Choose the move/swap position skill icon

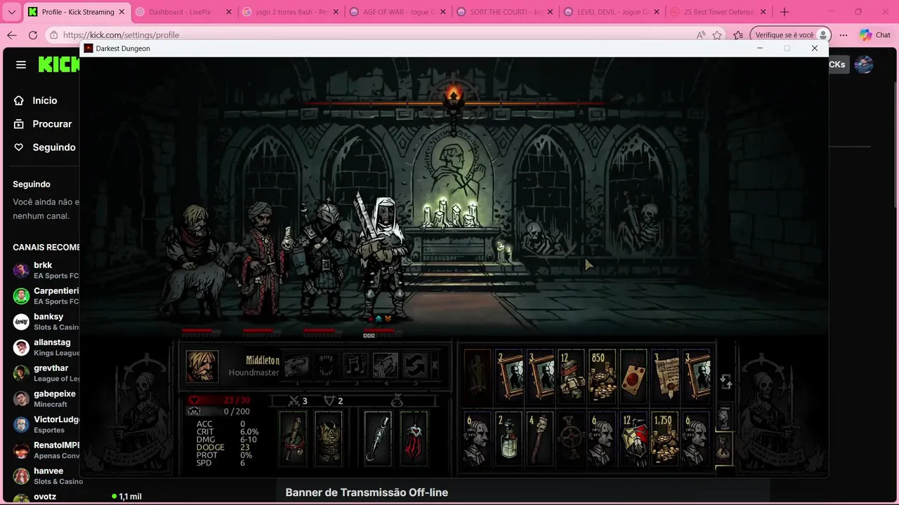pyautogui.click(x=415, y=365)
